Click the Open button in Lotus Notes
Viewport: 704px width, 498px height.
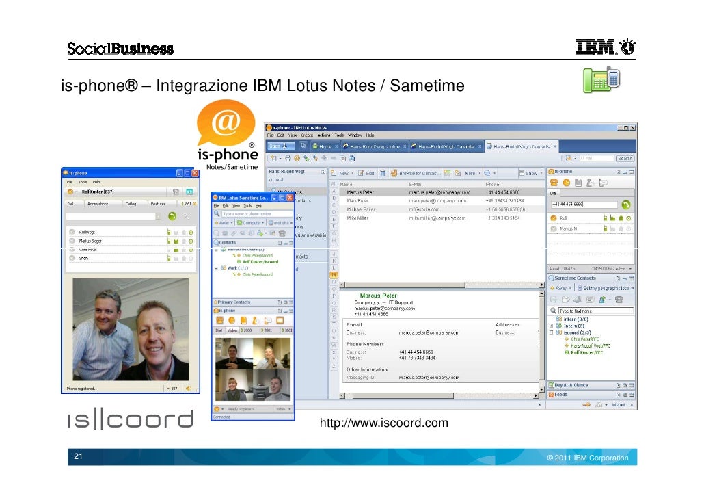point(281,146)
